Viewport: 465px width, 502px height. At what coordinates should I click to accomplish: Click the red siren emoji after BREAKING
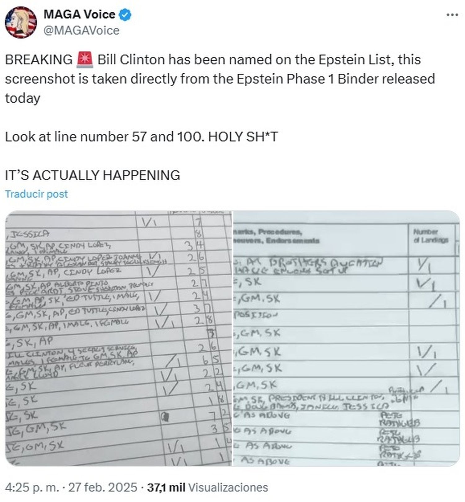85,60
